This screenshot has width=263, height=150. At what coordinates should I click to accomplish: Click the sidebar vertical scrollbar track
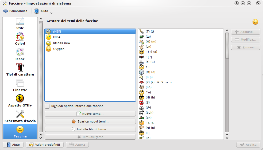41,77
